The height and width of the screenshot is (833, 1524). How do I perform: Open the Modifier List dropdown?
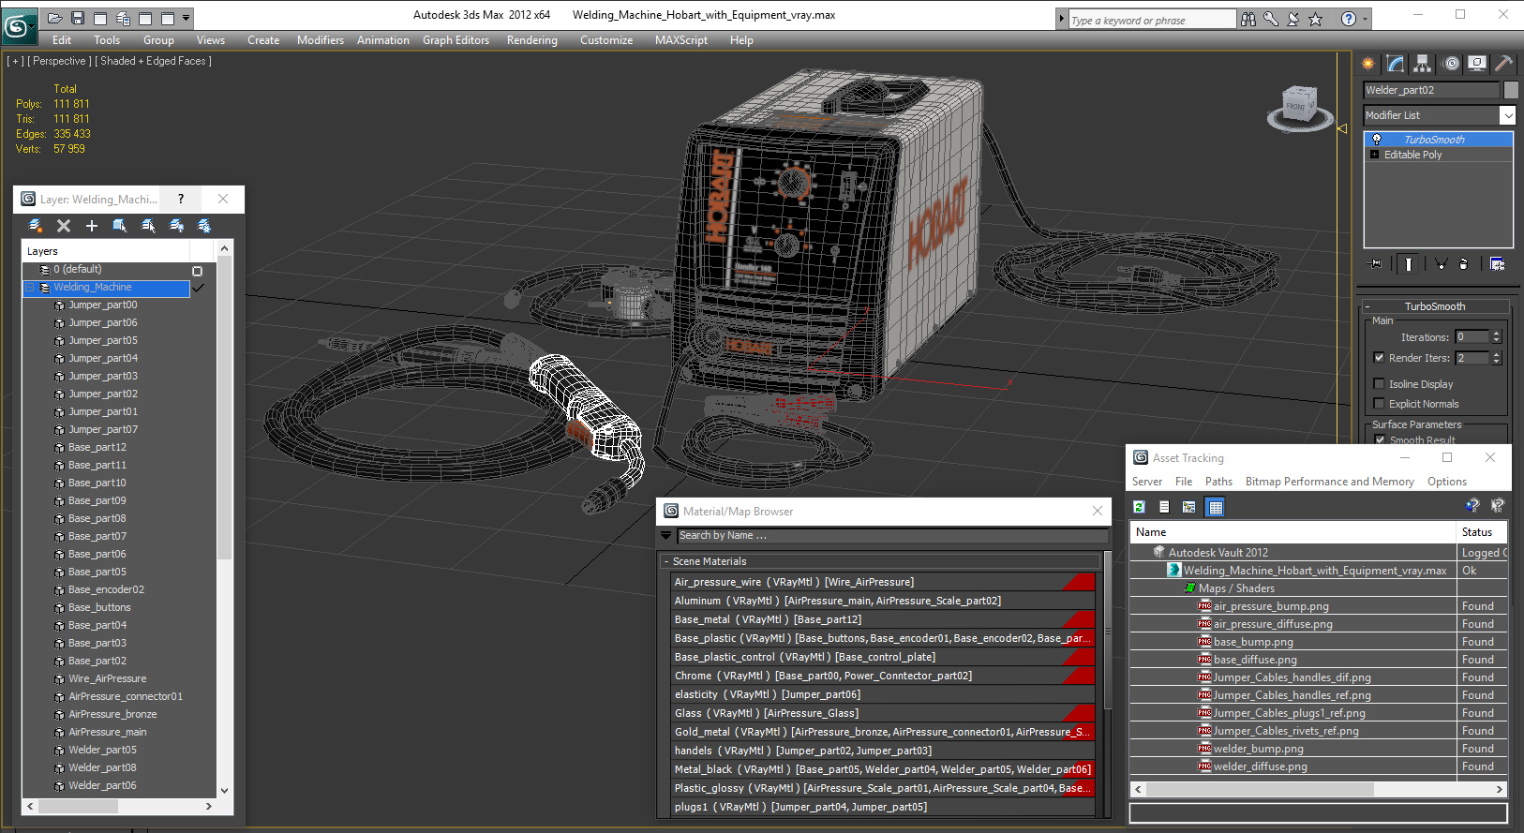(1507, 115)
